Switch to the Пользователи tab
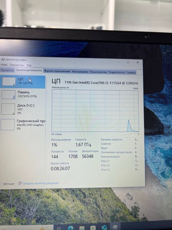The width and height of the screenshot is (172, 230). pyautogui.click(x=98, y=72)
